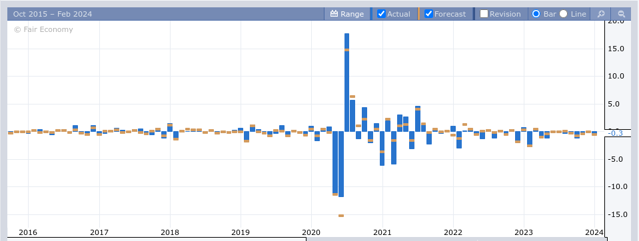Select the Bar chart radio option
The height and width of the screenshot is (241, 639).
pos(536,14)
